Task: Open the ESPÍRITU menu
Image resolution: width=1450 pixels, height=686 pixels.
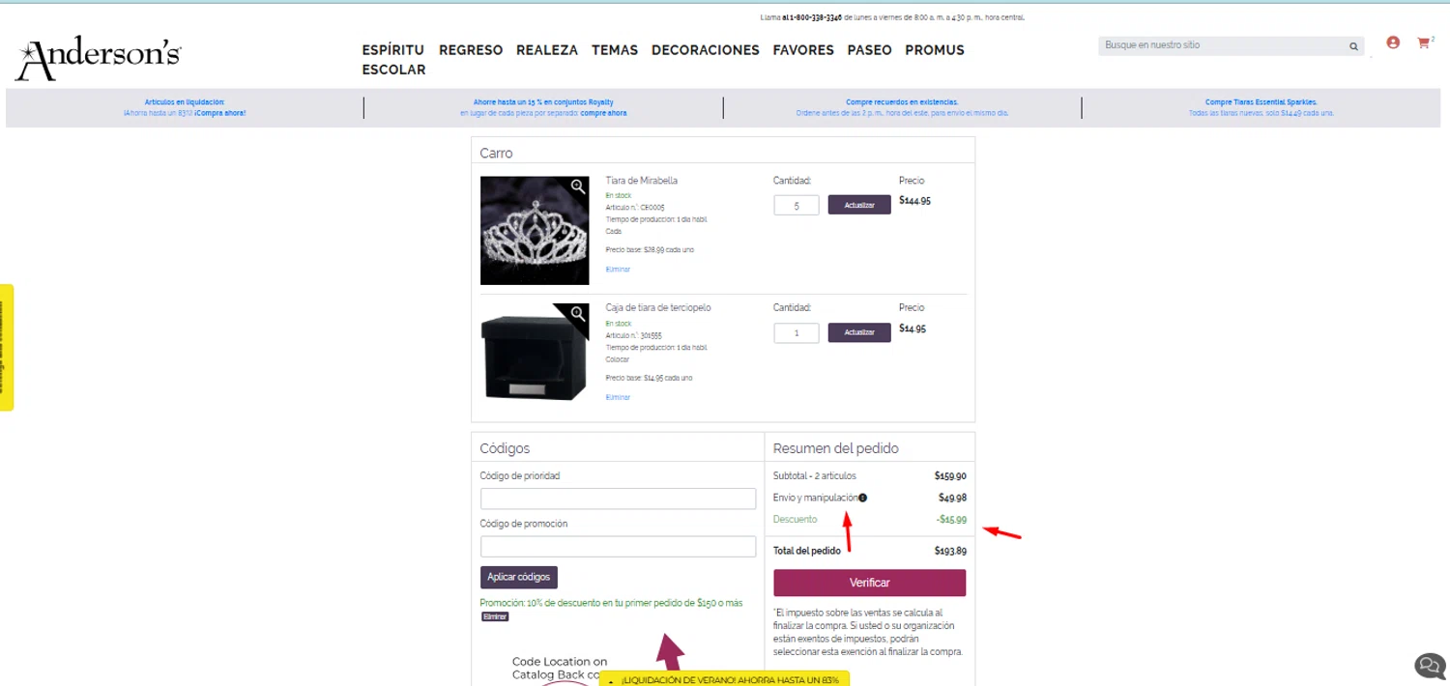Action: [x=393, y=50]
